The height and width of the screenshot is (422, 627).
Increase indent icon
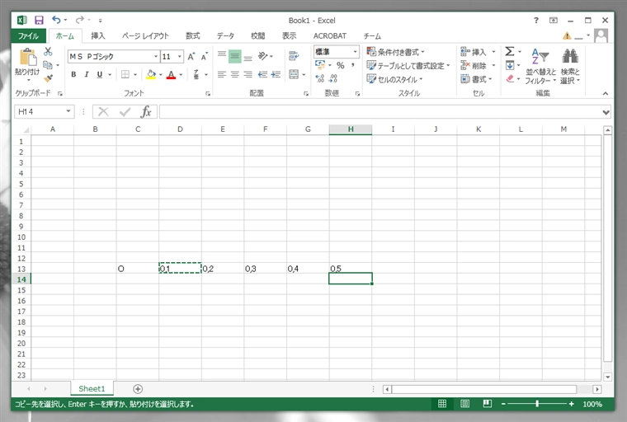276,74
